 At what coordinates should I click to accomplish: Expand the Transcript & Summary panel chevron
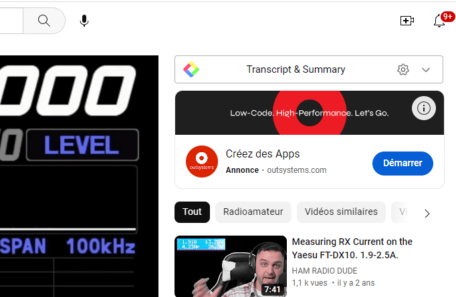pos(426,69)
